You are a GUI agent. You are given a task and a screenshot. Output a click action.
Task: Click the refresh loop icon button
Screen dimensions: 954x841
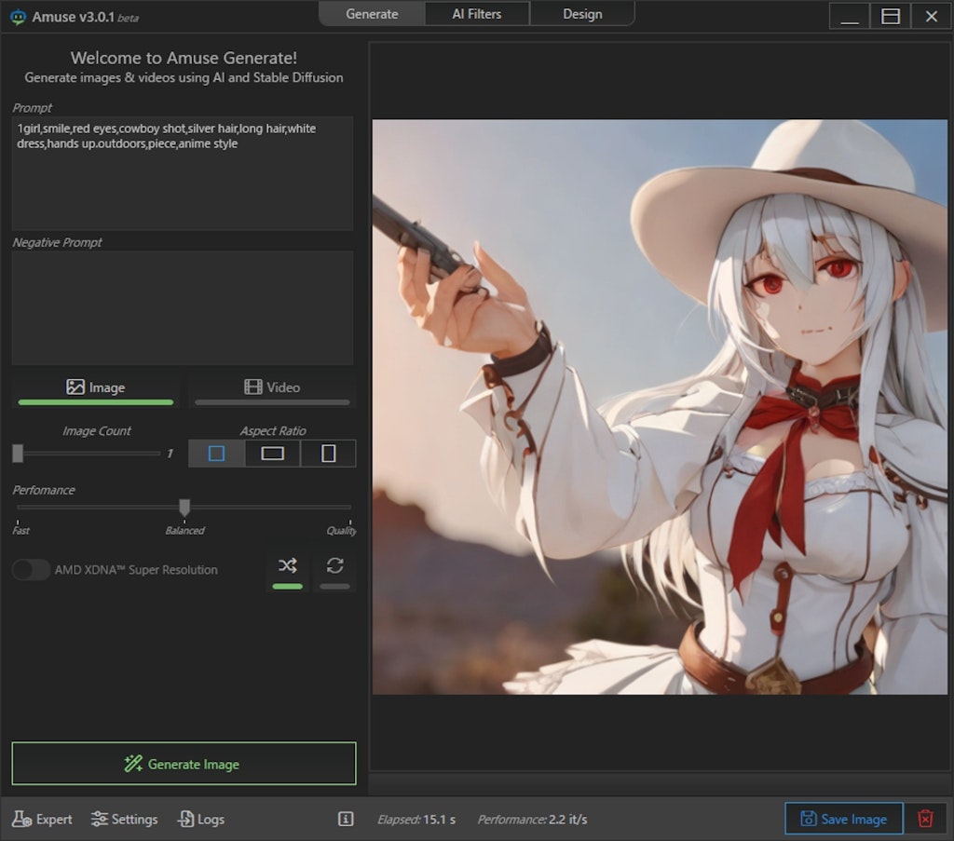tap(334, 566)
